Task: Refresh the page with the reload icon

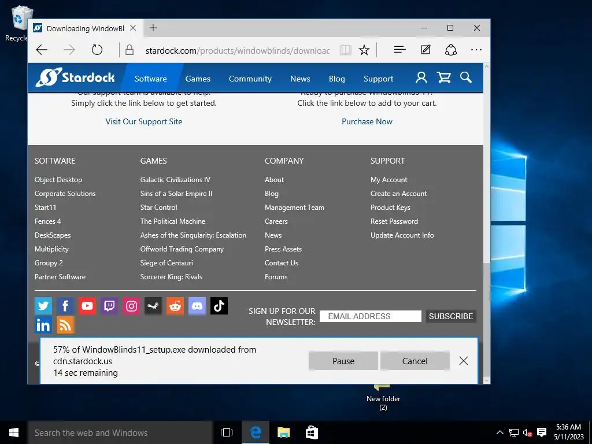Action: pyautogui.click(x=97, y=50)
